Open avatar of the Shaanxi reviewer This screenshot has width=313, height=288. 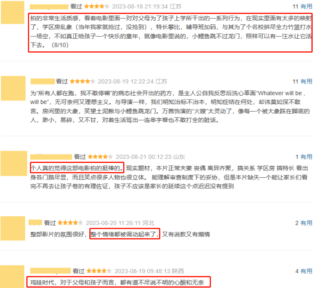(x=12, y=276)
